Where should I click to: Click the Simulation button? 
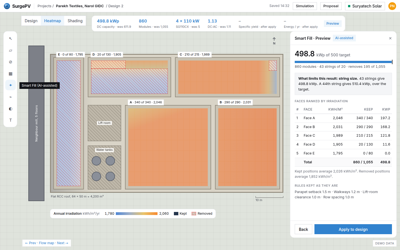coord(305,6)
